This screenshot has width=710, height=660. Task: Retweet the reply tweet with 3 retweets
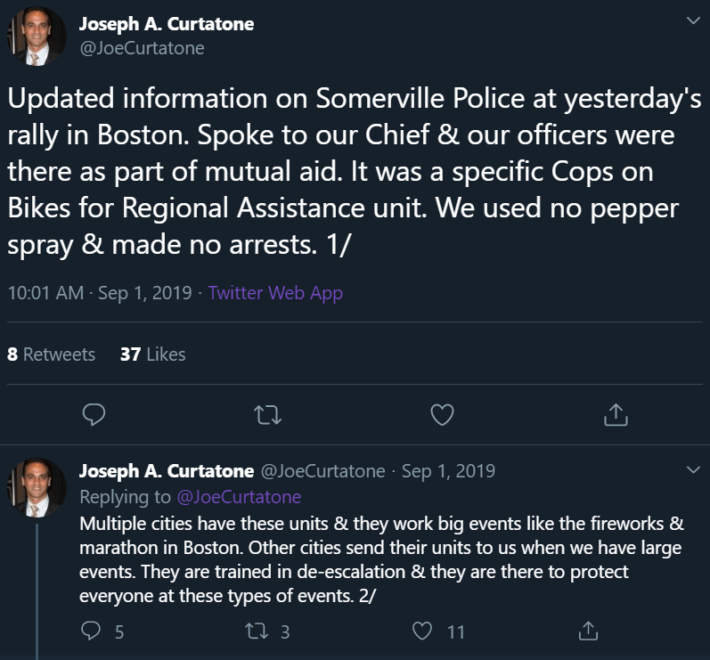pos(257,631)
